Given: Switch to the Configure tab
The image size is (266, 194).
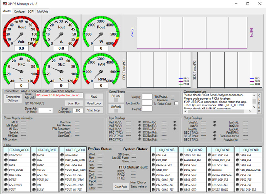Looking at the screenshot, I should (x=19, y=11).
